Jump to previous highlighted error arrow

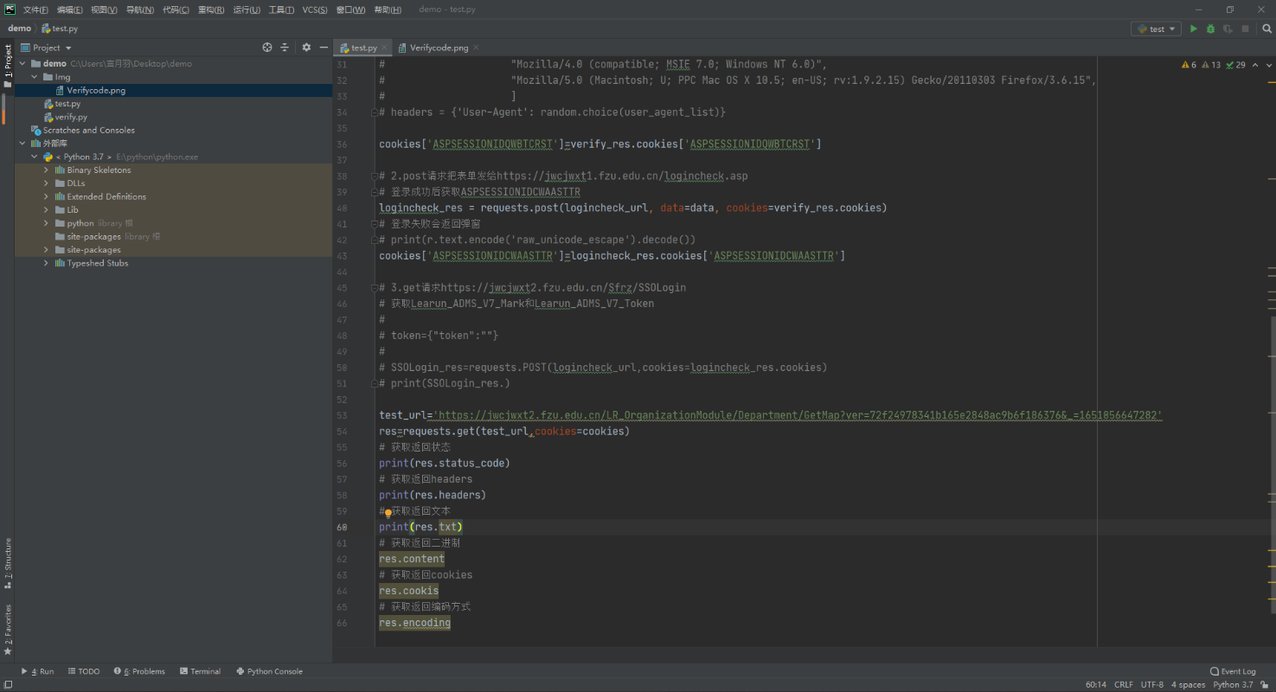(1254, 65)
